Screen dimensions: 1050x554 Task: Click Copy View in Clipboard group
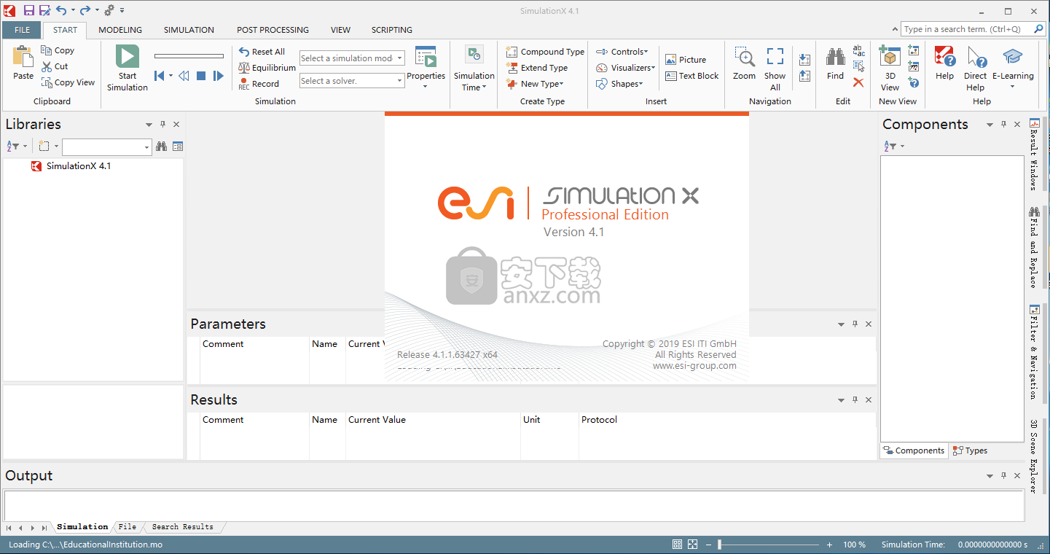pyautogui.click(x=68, y=82)
